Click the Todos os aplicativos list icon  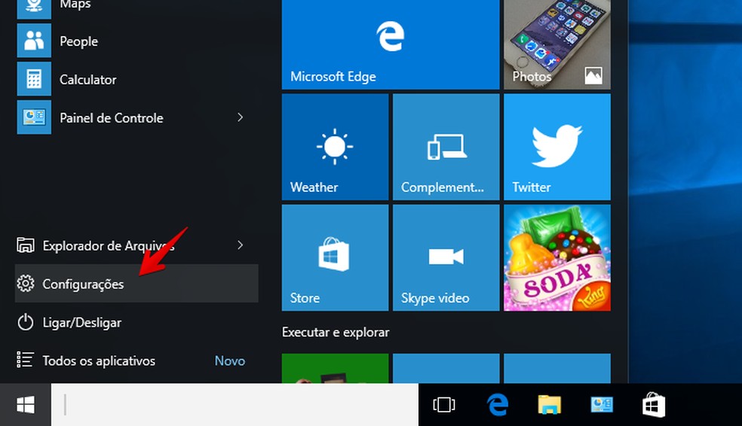pyautogui.click(x=26, y=360)
